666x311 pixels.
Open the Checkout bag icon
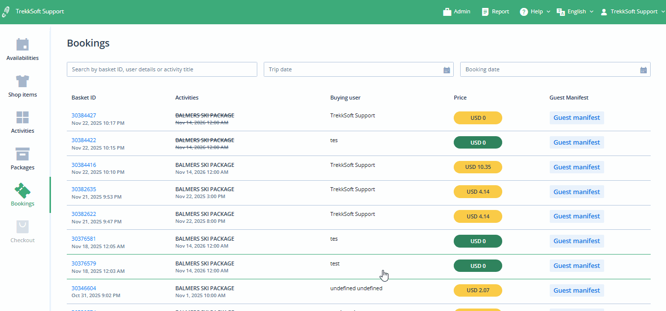[x=23, y=227]
